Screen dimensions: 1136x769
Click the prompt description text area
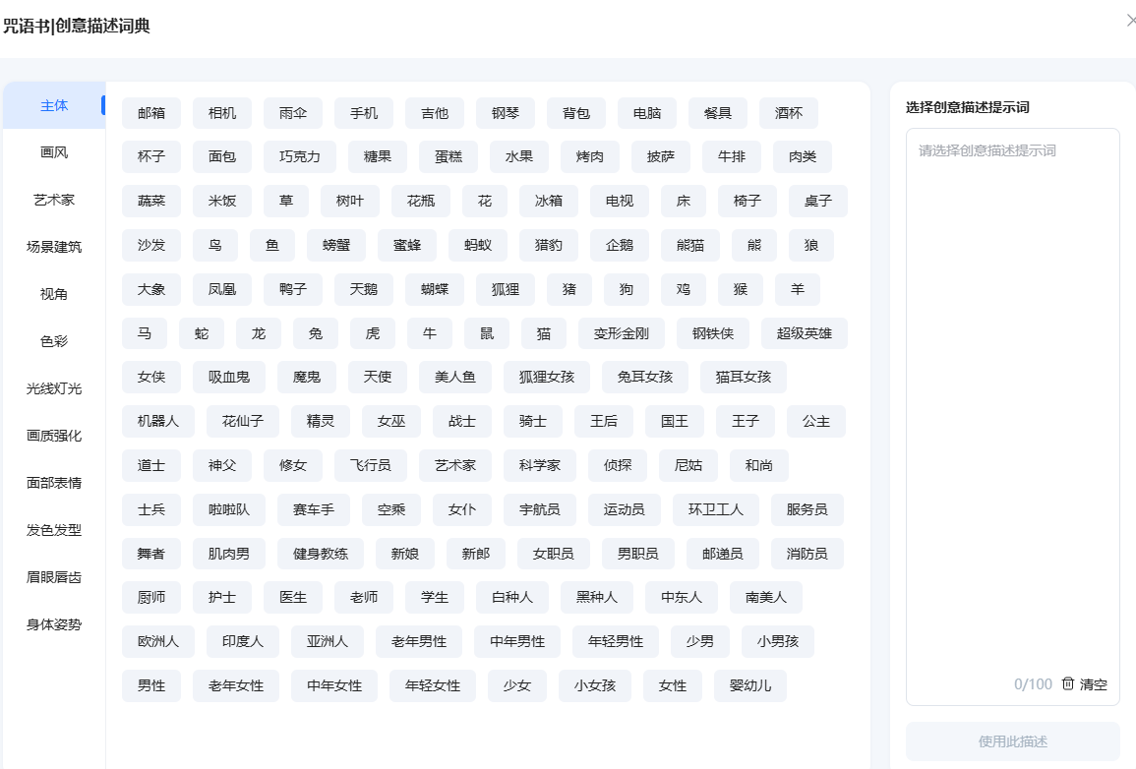coord(1012,393)
